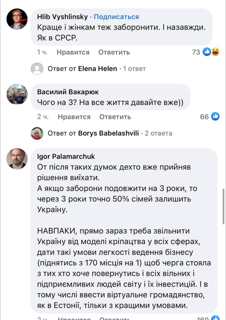Image resolution: width=226 pixels, height=320 pixels.
Task: Open Igor Palamarchuk's profile photo
Action: point(17,159)
